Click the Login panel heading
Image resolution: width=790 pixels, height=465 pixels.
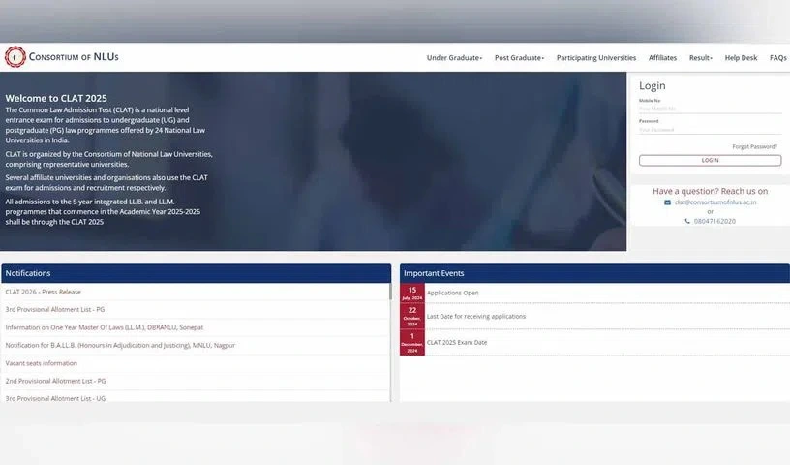652,86
